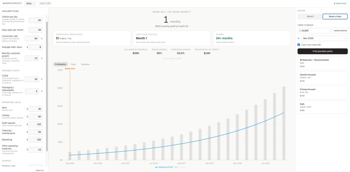The image size is (350, 172).
Task: Click the Break-even marker on chart
Action: [x=70, y=69]
